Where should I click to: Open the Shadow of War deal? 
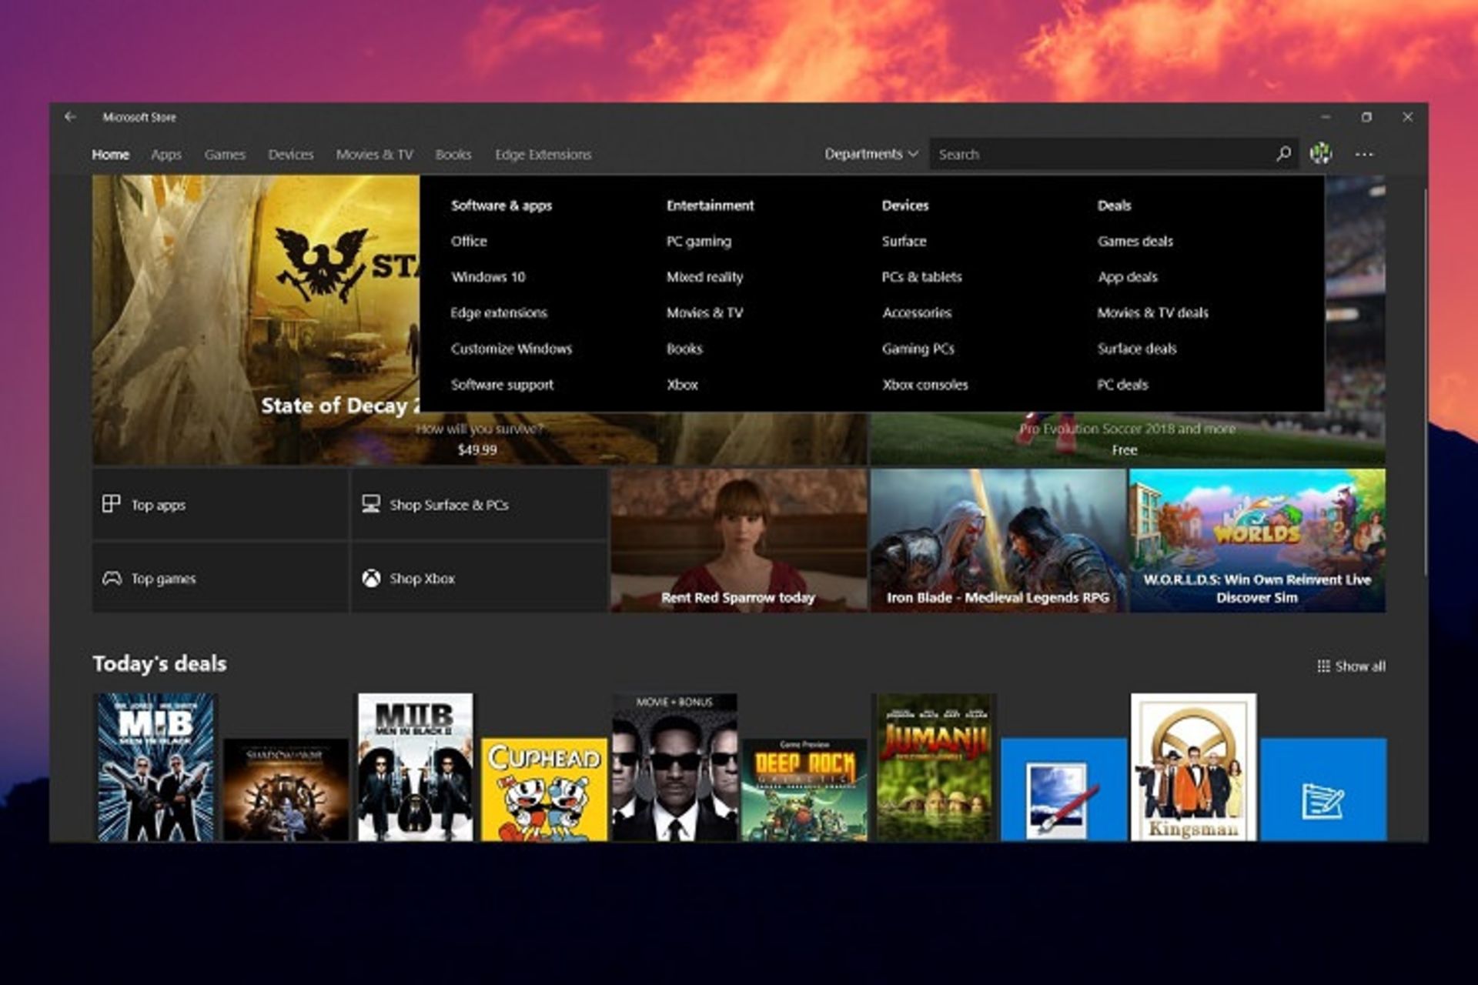click(x=286, y=790)
